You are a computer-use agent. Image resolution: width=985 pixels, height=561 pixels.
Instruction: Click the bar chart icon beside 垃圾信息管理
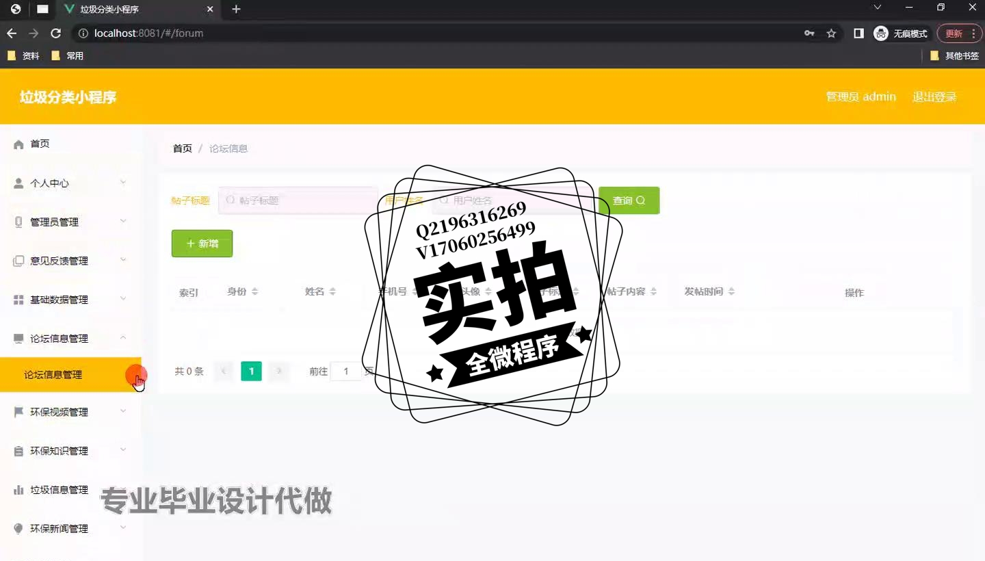point(18,490)
